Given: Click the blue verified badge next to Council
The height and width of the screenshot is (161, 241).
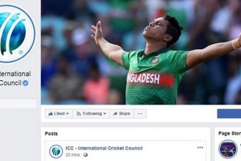Looking at the screenshot, I should [x=26, y=83].
